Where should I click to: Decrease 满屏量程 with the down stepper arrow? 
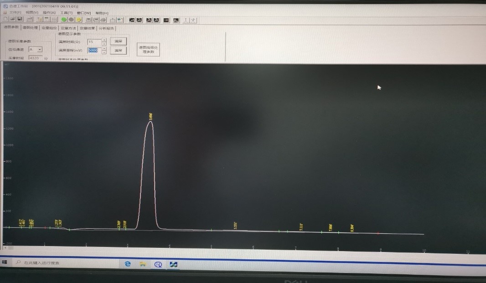coord(104,52)
